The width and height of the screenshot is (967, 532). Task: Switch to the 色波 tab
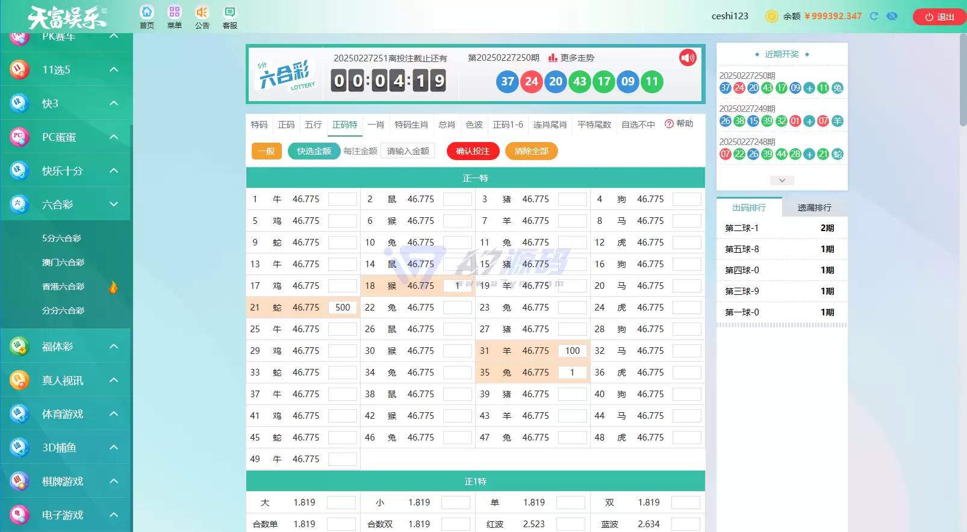coord(474,125)
